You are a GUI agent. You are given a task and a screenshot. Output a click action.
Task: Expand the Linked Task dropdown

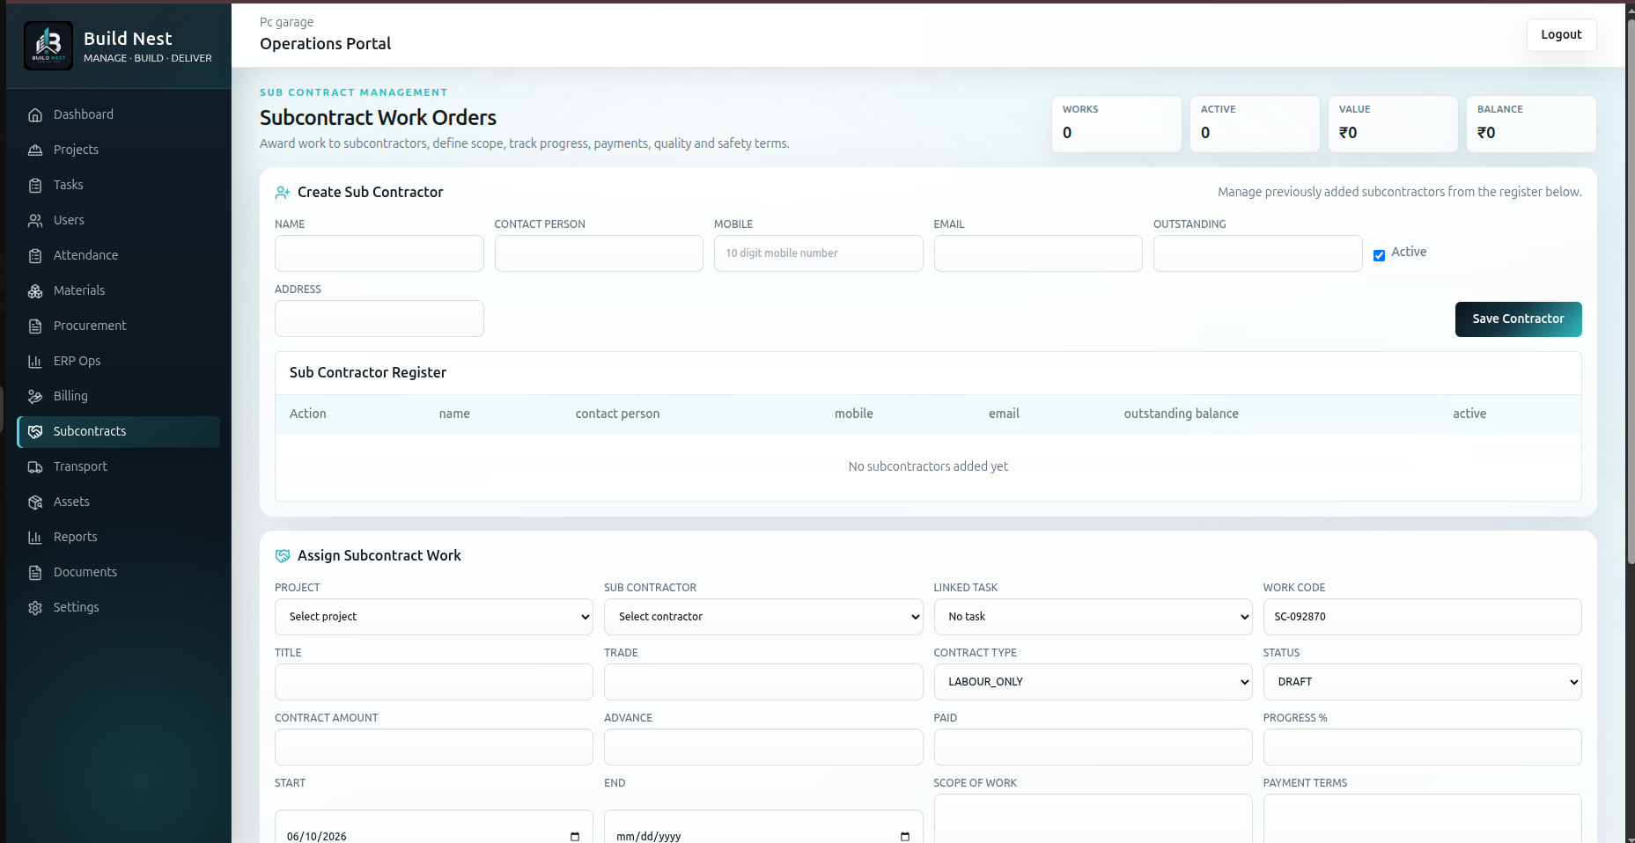click(1093, 617)
